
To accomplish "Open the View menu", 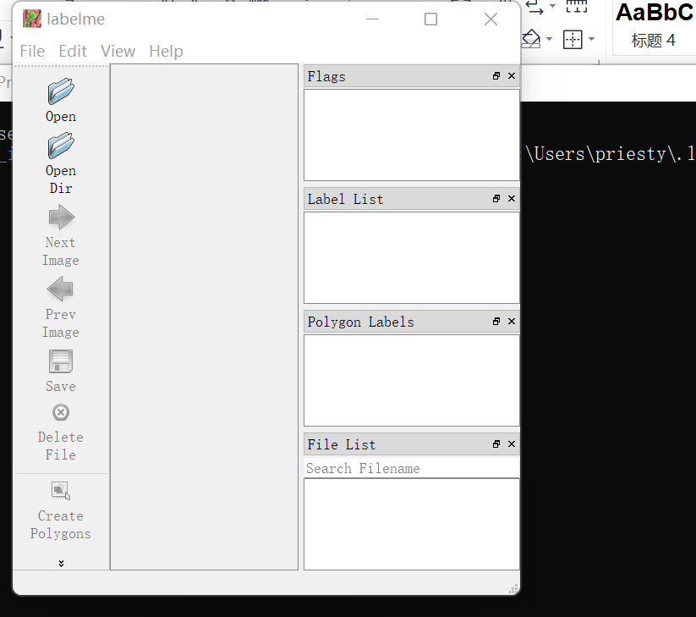I will (x=118, y=51).
